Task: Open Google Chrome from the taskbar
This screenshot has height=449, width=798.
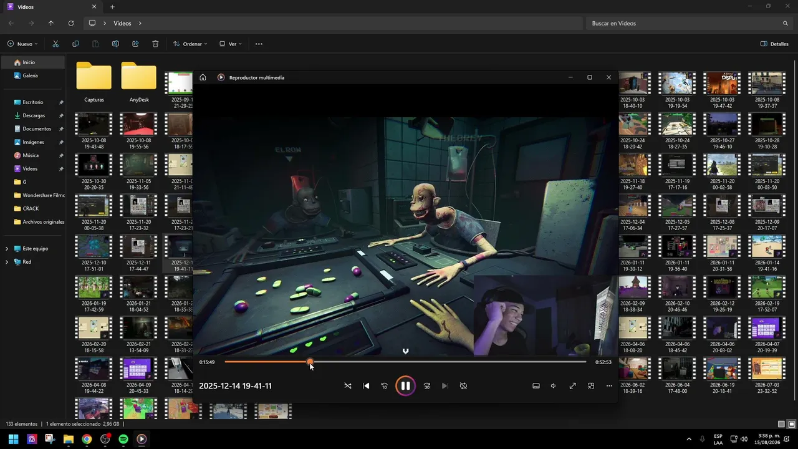Action: click(87, 439)
